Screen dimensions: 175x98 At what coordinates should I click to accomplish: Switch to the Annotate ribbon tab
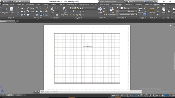tap(20, 5)
